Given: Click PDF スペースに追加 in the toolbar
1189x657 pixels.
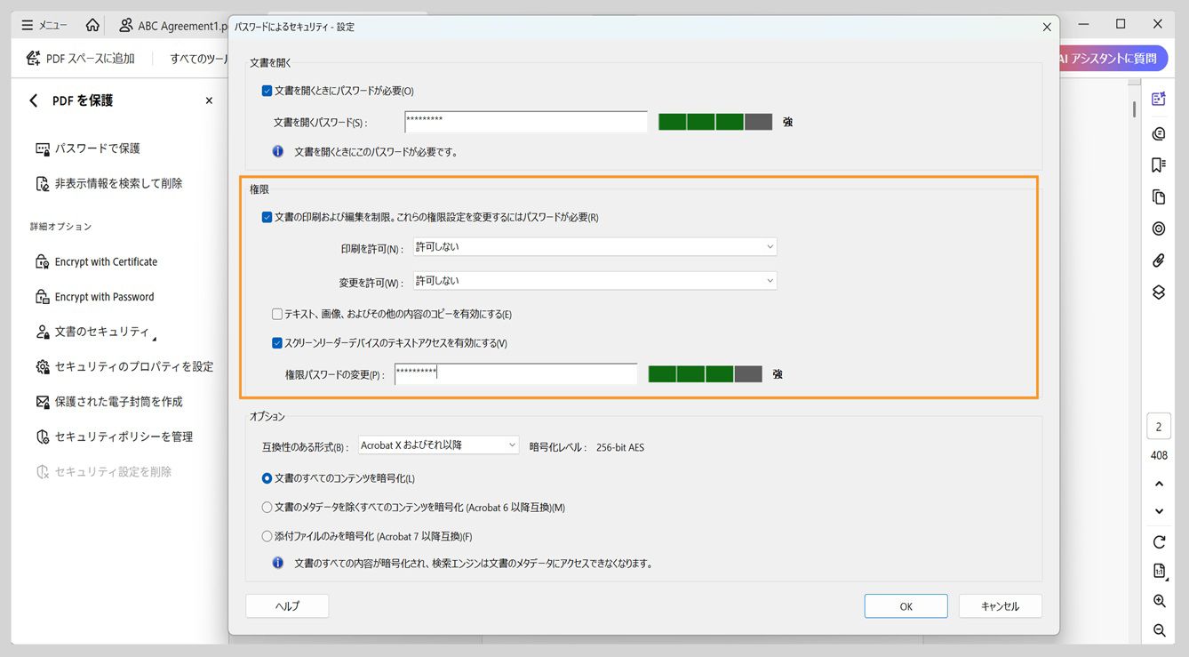Looking at the screenshot, I should click(x=81, y=59).
